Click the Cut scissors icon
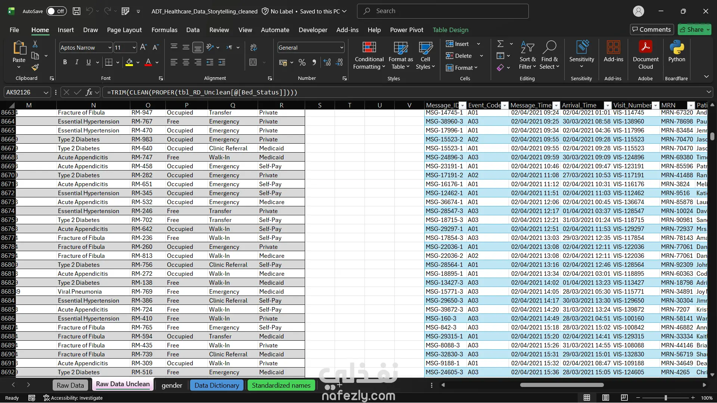717x403 pixels. [35, 44]
